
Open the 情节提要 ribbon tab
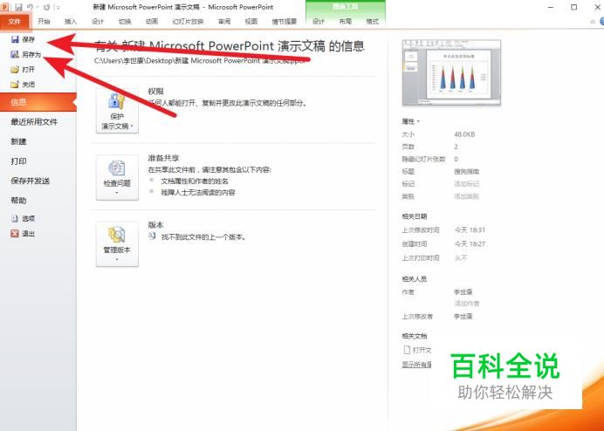click(x=285, y=22)
